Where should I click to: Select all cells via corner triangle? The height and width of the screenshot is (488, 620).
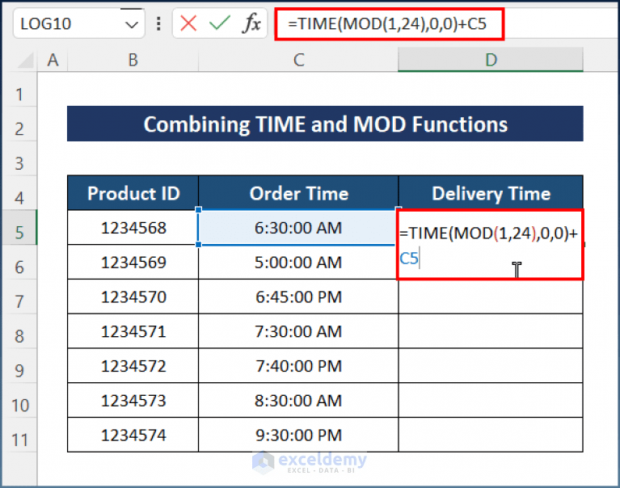(25, 61)
